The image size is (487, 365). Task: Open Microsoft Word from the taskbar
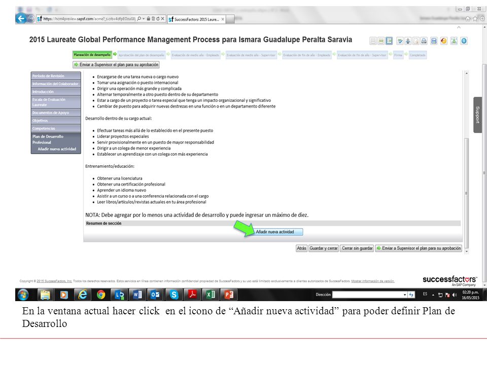point(137,295)
